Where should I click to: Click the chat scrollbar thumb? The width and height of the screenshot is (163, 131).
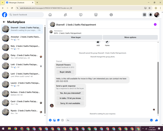(x=158, y=88)
